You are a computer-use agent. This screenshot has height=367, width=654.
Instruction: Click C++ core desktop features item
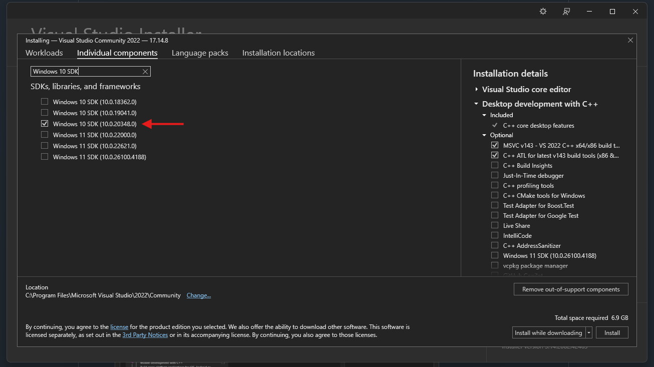tap(538, 126)
